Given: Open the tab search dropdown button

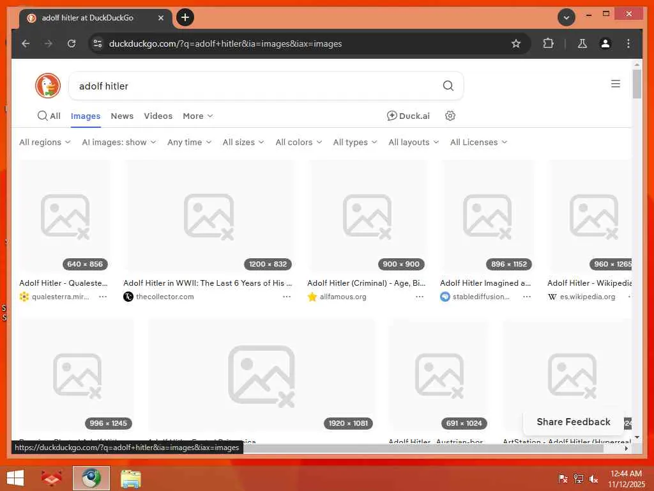Looking at the screenshot, I should (x=567, y=17).
